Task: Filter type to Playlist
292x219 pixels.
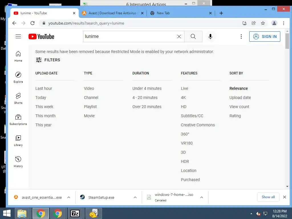Action: coord(90,107)
